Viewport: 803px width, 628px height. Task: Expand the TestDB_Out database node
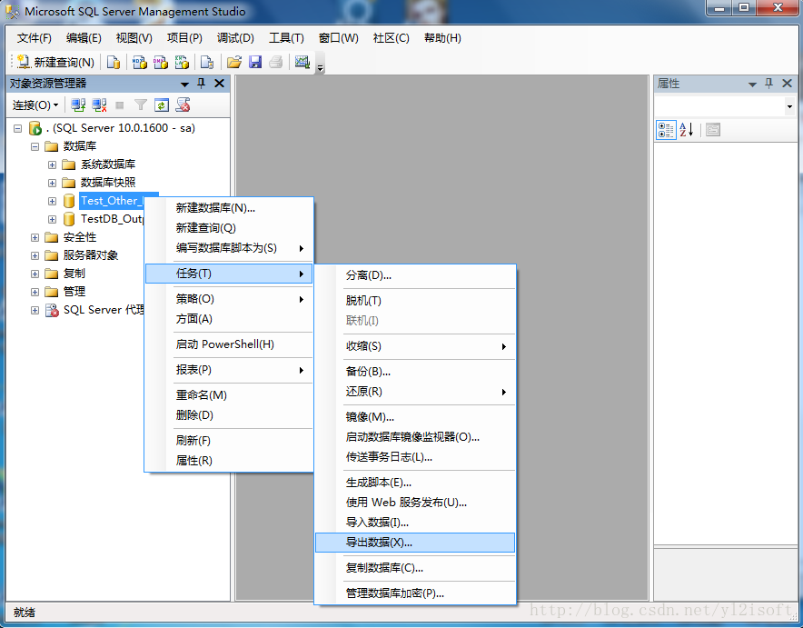pyautogui.click(x=53, y=219)
